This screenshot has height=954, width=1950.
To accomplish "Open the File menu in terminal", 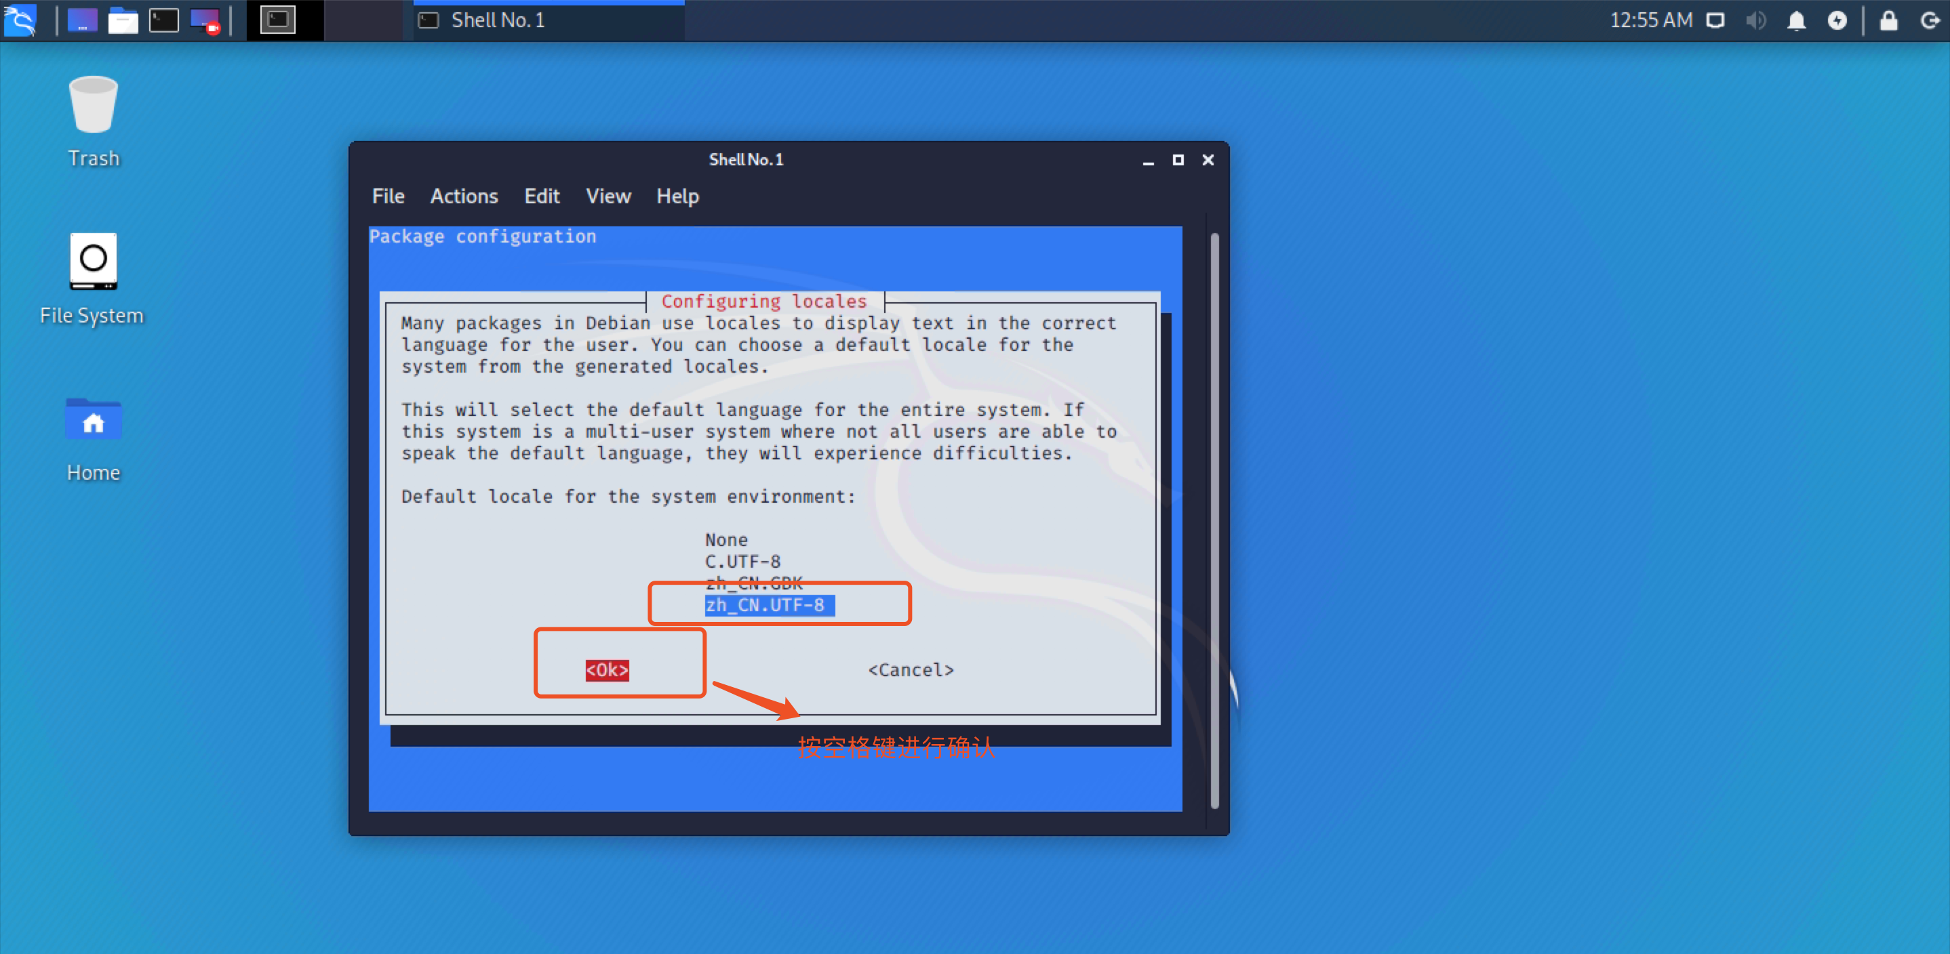I will point(388,196).
